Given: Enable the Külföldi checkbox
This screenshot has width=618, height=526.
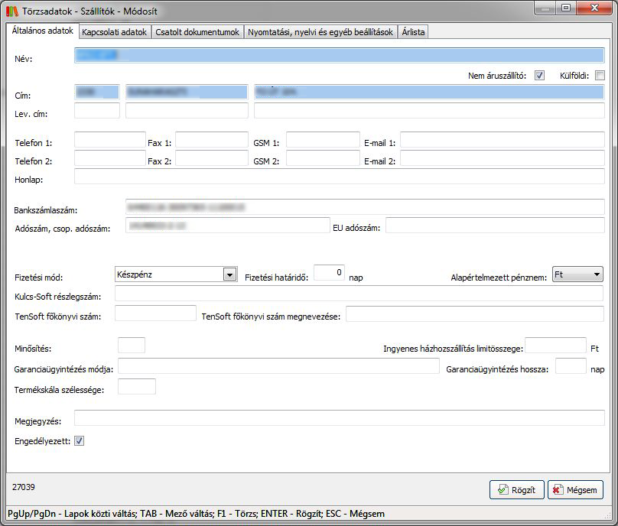Looking at the screenshot, I should point(600,76).
